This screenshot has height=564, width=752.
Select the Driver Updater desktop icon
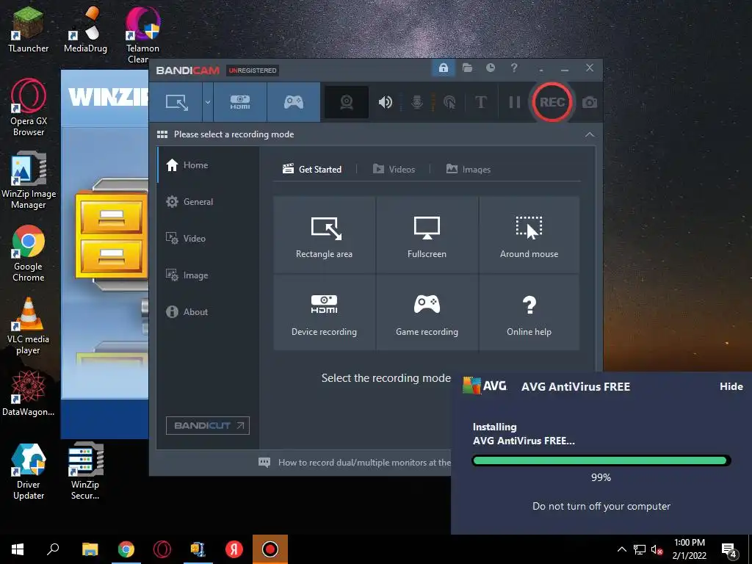click(x=29, y=472)
